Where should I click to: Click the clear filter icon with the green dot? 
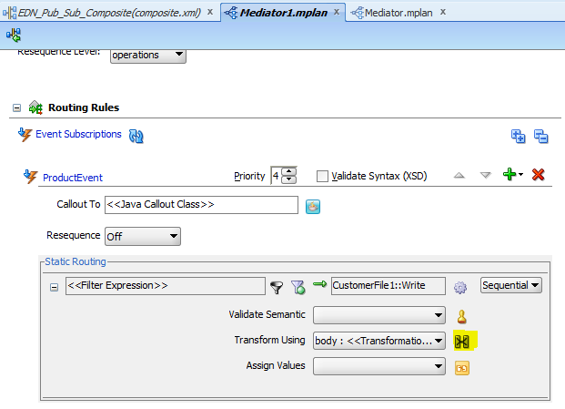298,288
